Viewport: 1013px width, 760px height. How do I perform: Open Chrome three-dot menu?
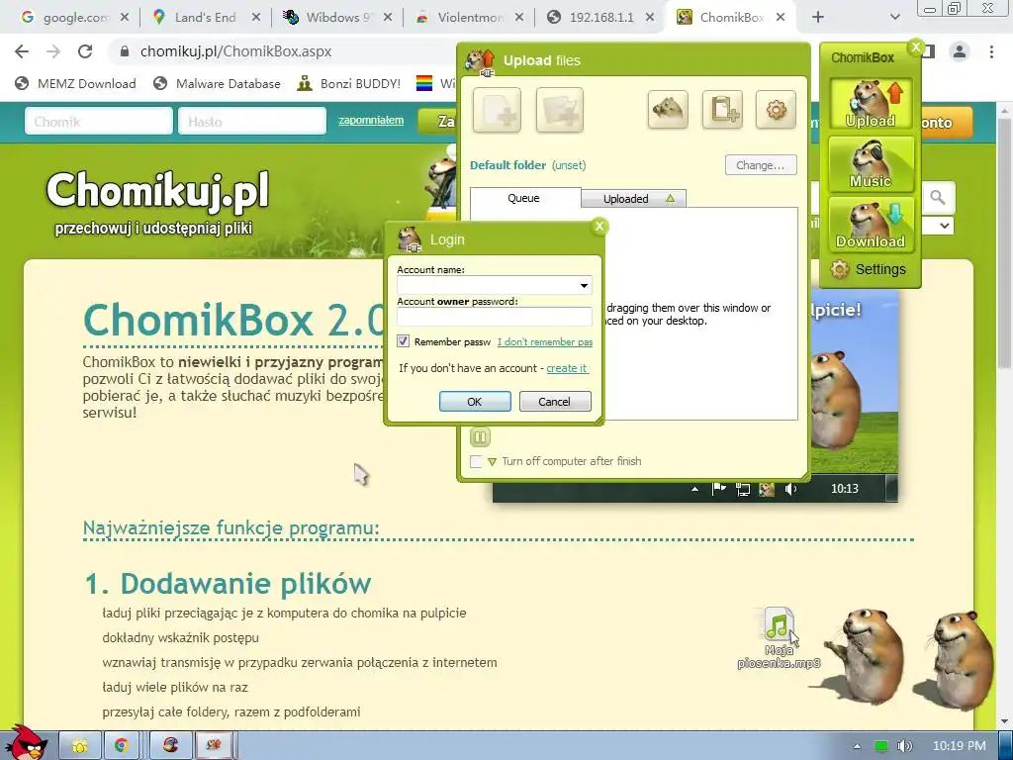(x=991, y=51)
